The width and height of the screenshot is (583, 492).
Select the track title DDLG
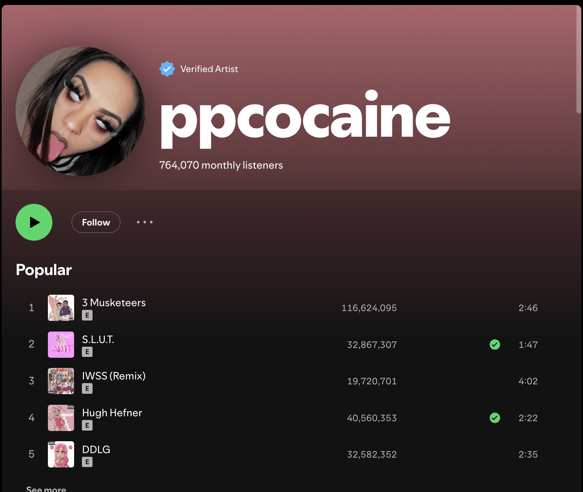point(96,449)
